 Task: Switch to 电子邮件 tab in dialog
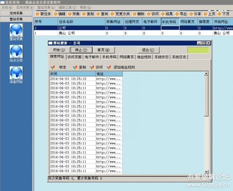(92, 57)
